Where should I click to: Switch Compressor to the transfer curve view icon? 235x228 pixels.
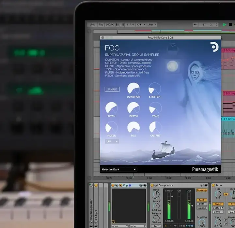171,226
